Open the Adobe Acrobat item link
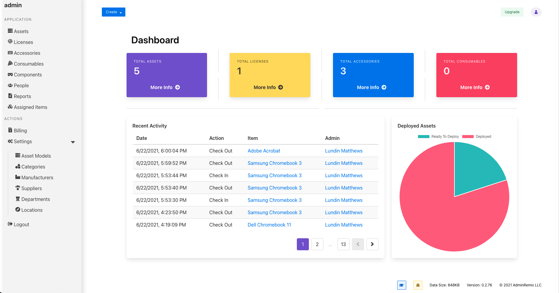Image resolution: width=559 pixels, height=293 pixels. pos(264,151)
